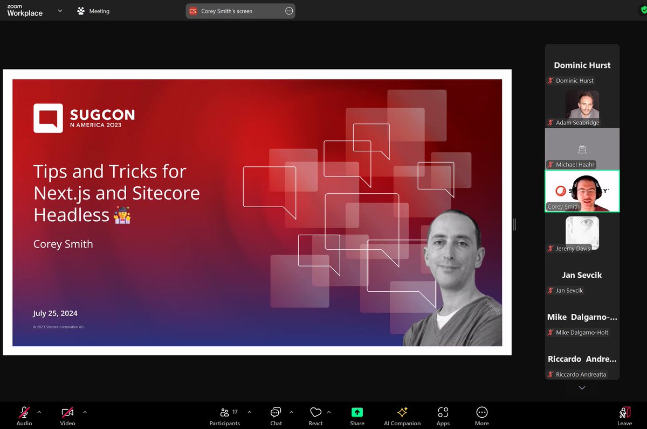The image size is (647, 429).
Task: Open the Chat panel
Action: 276,415
